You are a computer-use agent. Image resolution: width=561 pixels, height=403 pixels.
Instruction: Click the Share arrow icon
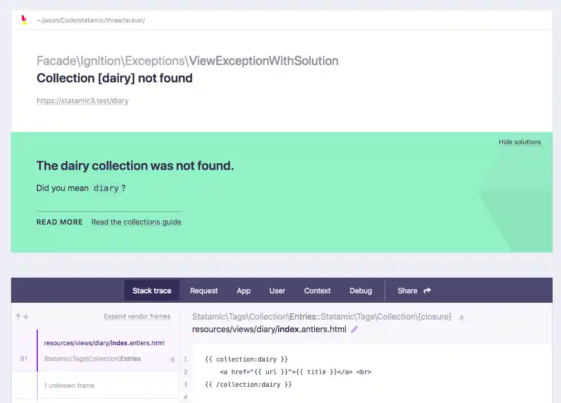(x=426, y=290)
